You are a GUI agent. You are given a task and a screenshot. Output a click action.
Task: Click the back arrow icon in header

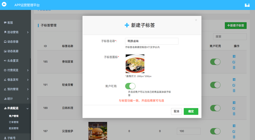(4, 4)
